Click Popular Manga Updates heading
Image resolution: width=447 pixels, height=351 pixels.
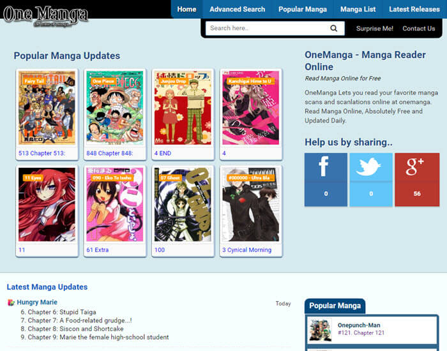pyautogui.click(x=66, y=56)
